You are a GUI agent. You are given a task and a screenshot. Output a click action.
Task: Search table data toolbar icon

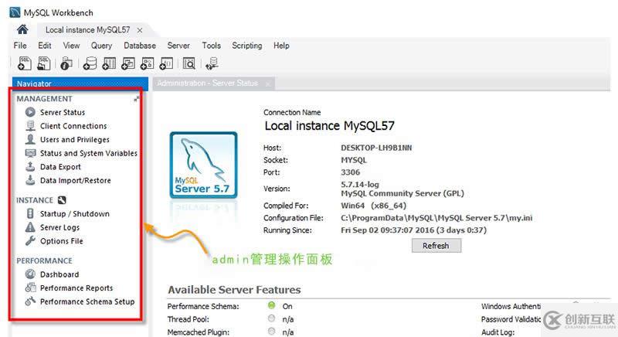(x=189, y=63)
